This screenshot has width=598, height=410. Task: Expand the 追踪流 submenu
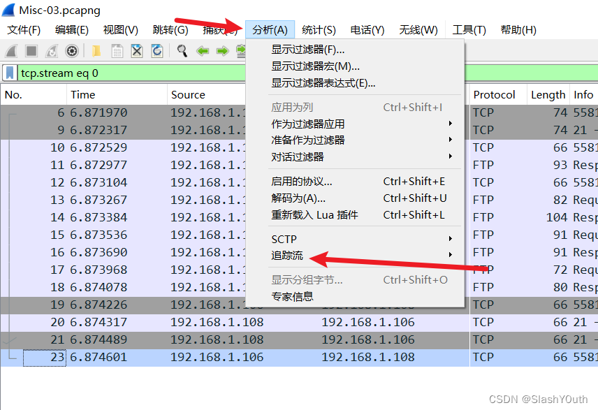(x=356, y=255)
